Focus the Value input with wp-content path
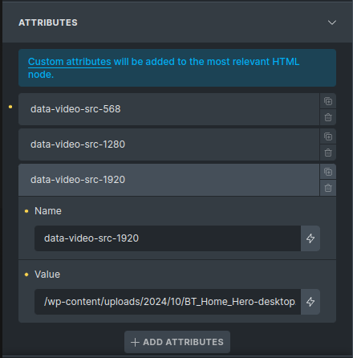 [168, 302]
